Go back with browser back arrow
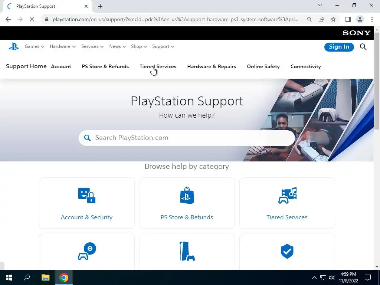Image resolution: width=380 pixels, height=285 pixels. pyautogui.click(x=8, y=19)
